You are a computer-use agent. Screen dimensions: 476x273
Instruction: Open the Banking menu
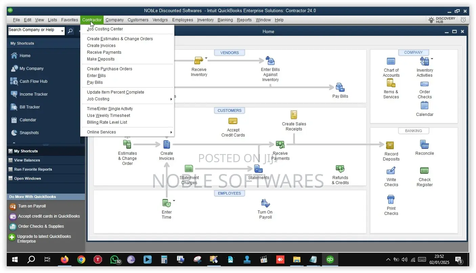coord(225,20)
